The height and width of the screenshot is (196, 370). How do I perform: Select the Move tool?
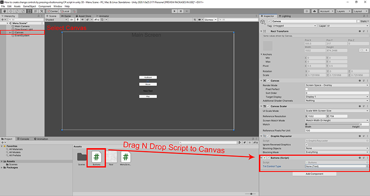click(10, 11)
